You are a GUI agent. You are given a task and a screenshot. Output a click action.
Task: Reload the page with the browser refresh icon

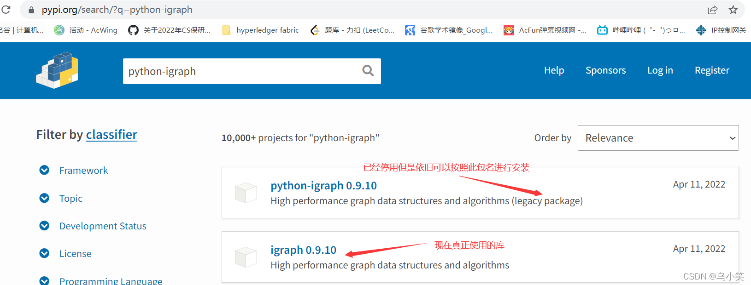tap(6, 9)
